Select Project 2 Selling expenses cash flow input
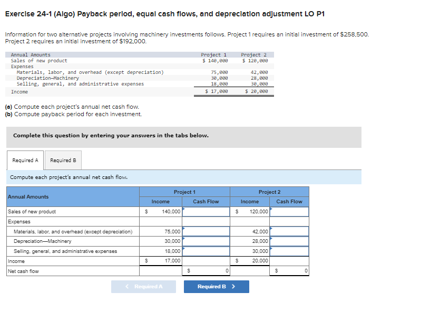The image size is (440, 311). tap(290, 251)
